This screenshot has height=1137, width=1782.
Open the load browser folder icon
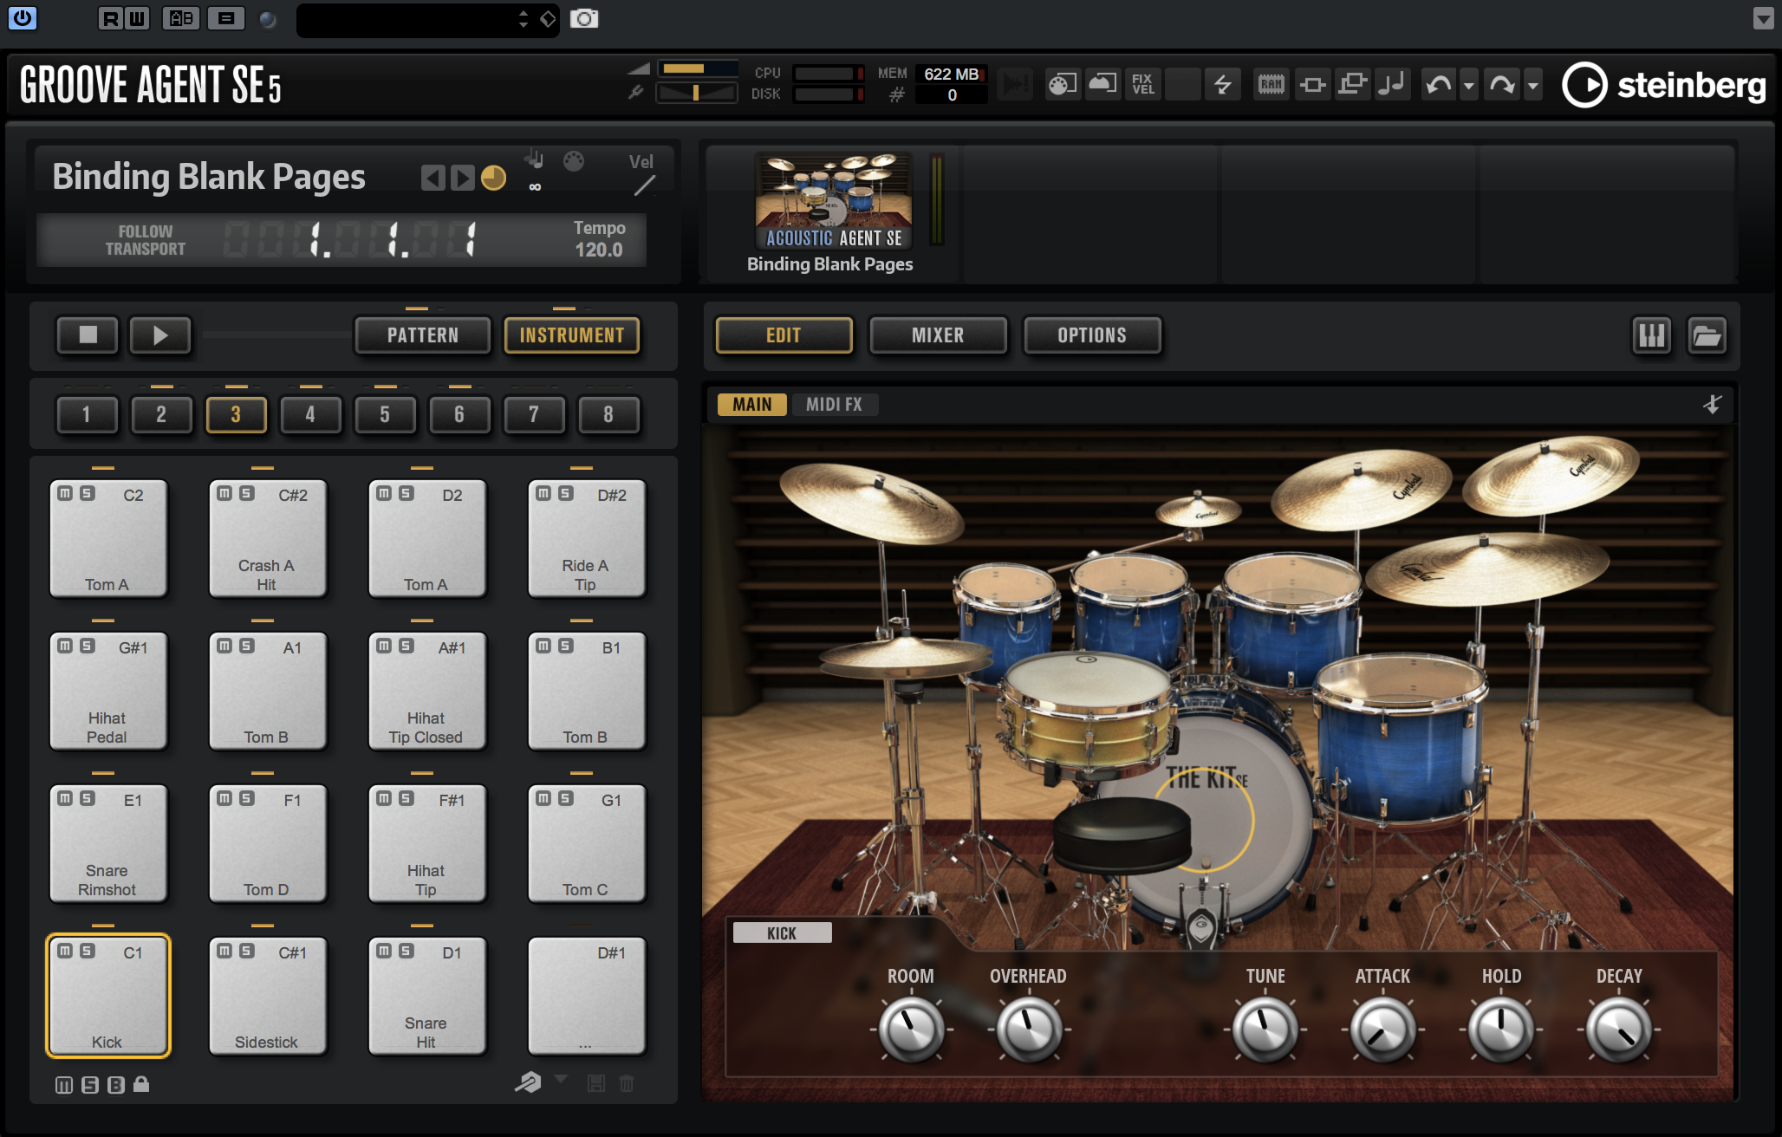1707,335
